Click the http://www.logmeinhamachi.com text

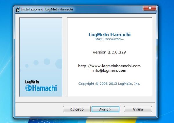click(109, 66)
